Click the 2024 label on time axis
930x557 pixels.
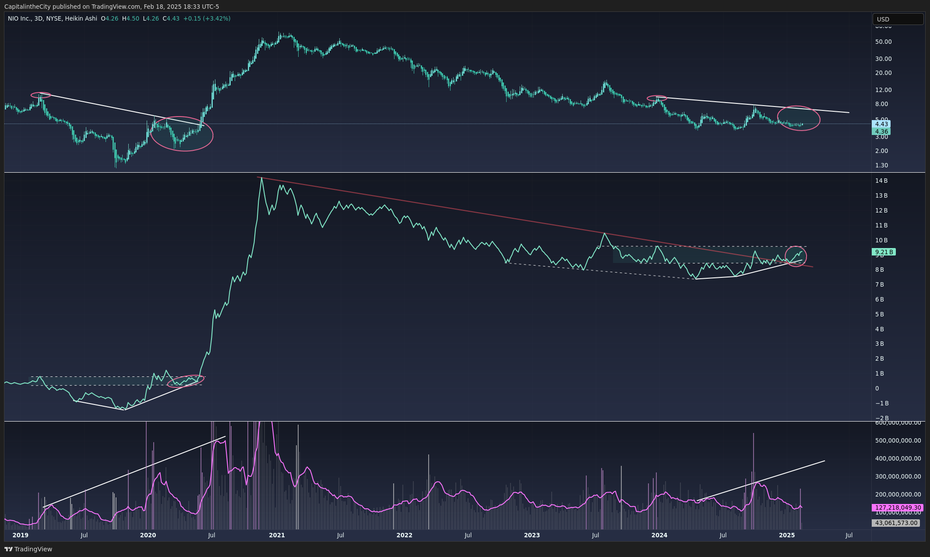click(x=659, y=535)
